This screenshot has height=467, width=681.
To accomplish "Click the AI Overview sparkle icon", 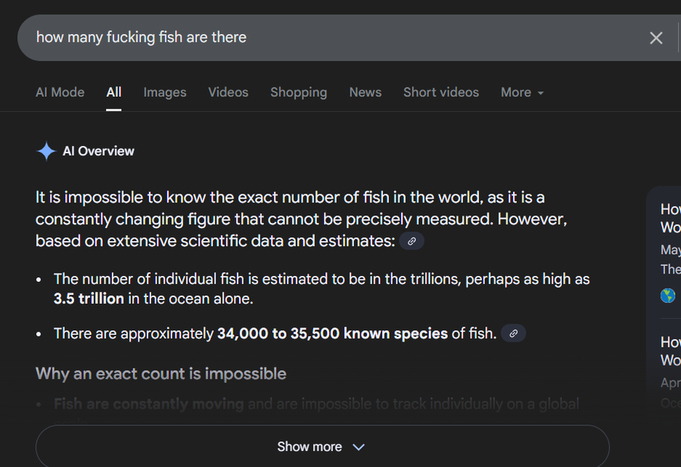I will [x=46, y=151].
